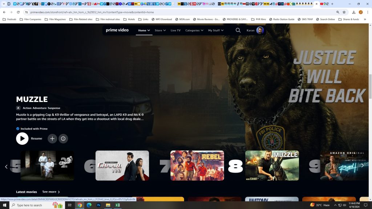Open the Shares & funds bookmark folder

point(349,19)
